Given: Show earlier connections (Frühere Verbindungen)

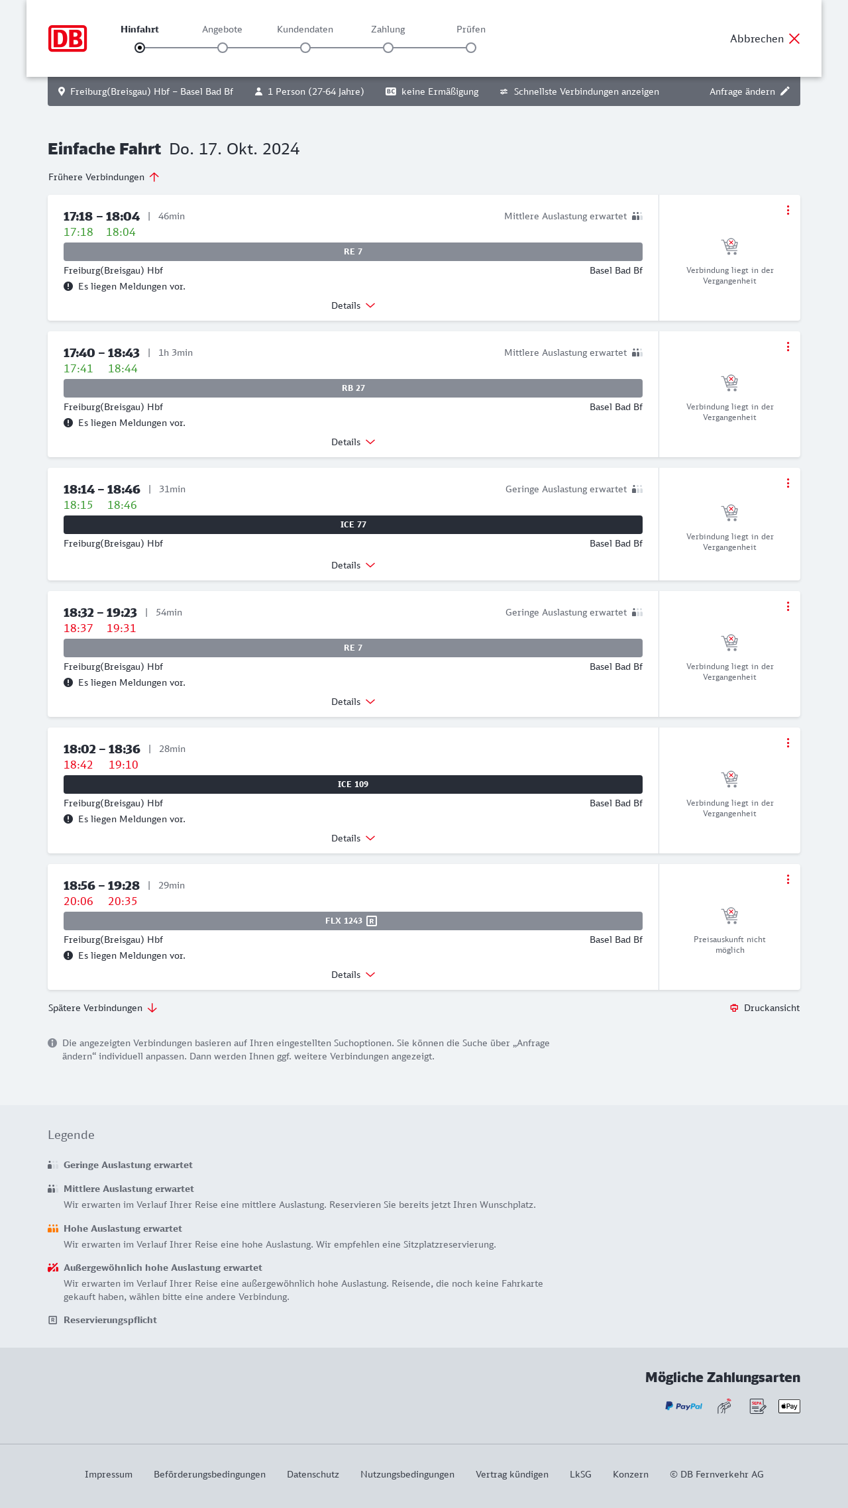Looking at the screenshot, I should coord(104,177).
